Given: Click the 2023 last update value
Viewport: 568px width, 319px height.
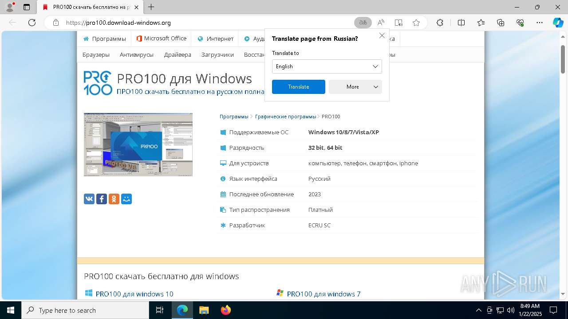Looking at the screenshot, I should (x=315, y=194).
